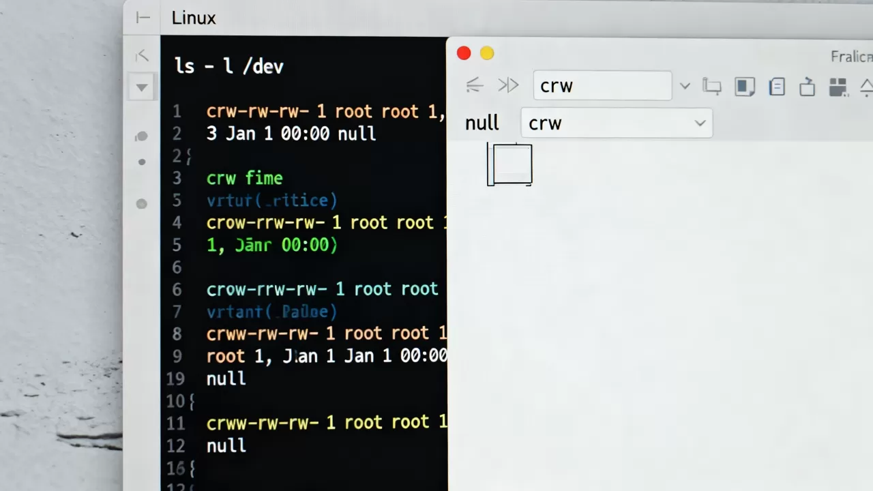Open the chevron right of the crw search field
This screenshot has width=873, height=491.
[685, 86]
